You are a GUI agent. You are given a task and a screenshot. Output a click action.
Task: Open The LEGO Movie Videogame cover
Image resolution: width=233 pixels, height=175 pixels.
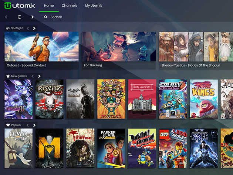click(x=173, y=148)
